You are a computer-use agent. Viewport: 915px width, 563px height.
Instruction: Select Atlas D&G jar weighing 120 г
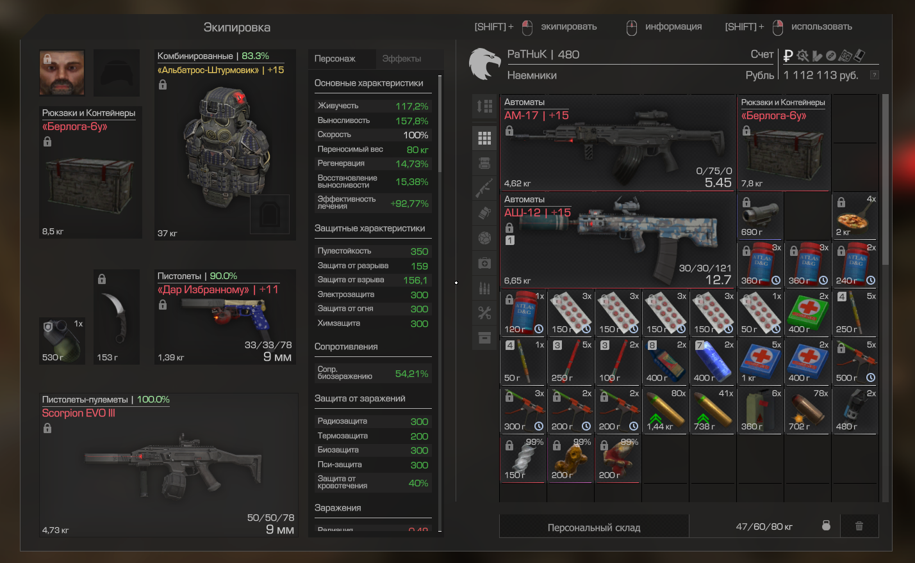point(523,313)
